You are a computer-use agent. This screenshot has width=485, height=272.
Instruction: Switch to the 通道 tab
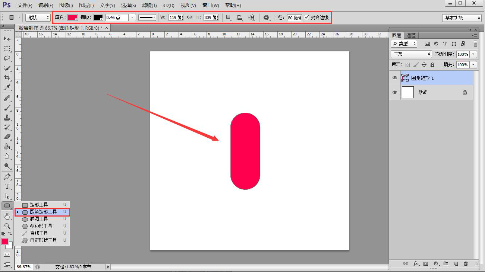tap(411, 35)
